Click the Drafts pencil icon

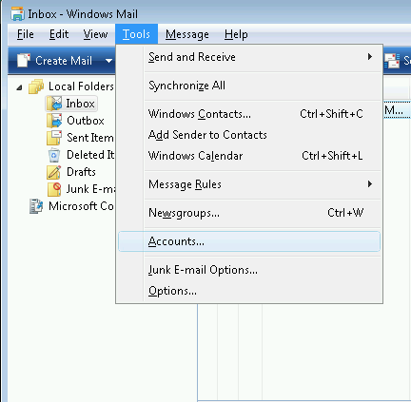[54, 172]
